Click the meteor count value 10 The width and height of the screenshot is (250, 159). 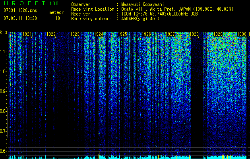[x=58, y=18]
